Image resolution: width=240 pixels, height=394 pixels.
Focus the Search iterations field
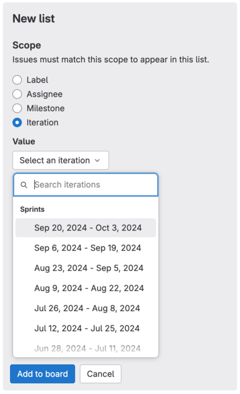click(86, 185)
